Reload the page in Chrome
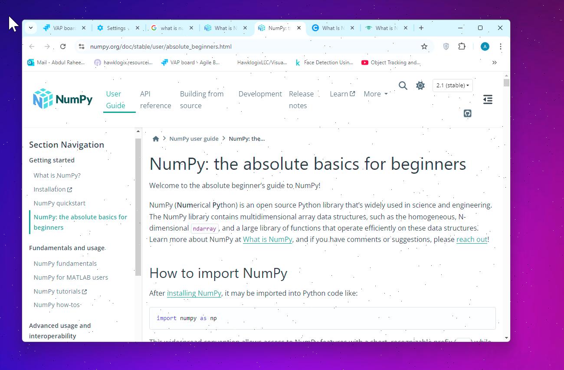 [63, 46]
